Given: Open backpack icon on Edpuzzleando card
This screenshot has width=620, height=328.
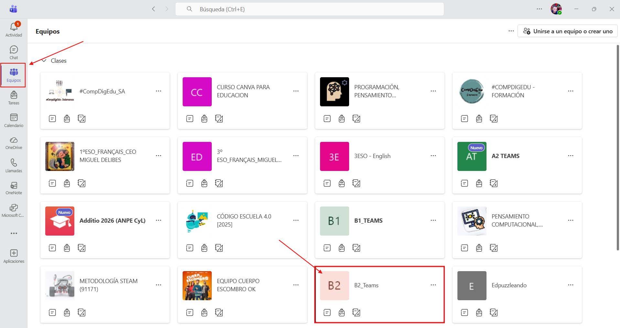Looking at the screenshot, I should pos(479,312).
